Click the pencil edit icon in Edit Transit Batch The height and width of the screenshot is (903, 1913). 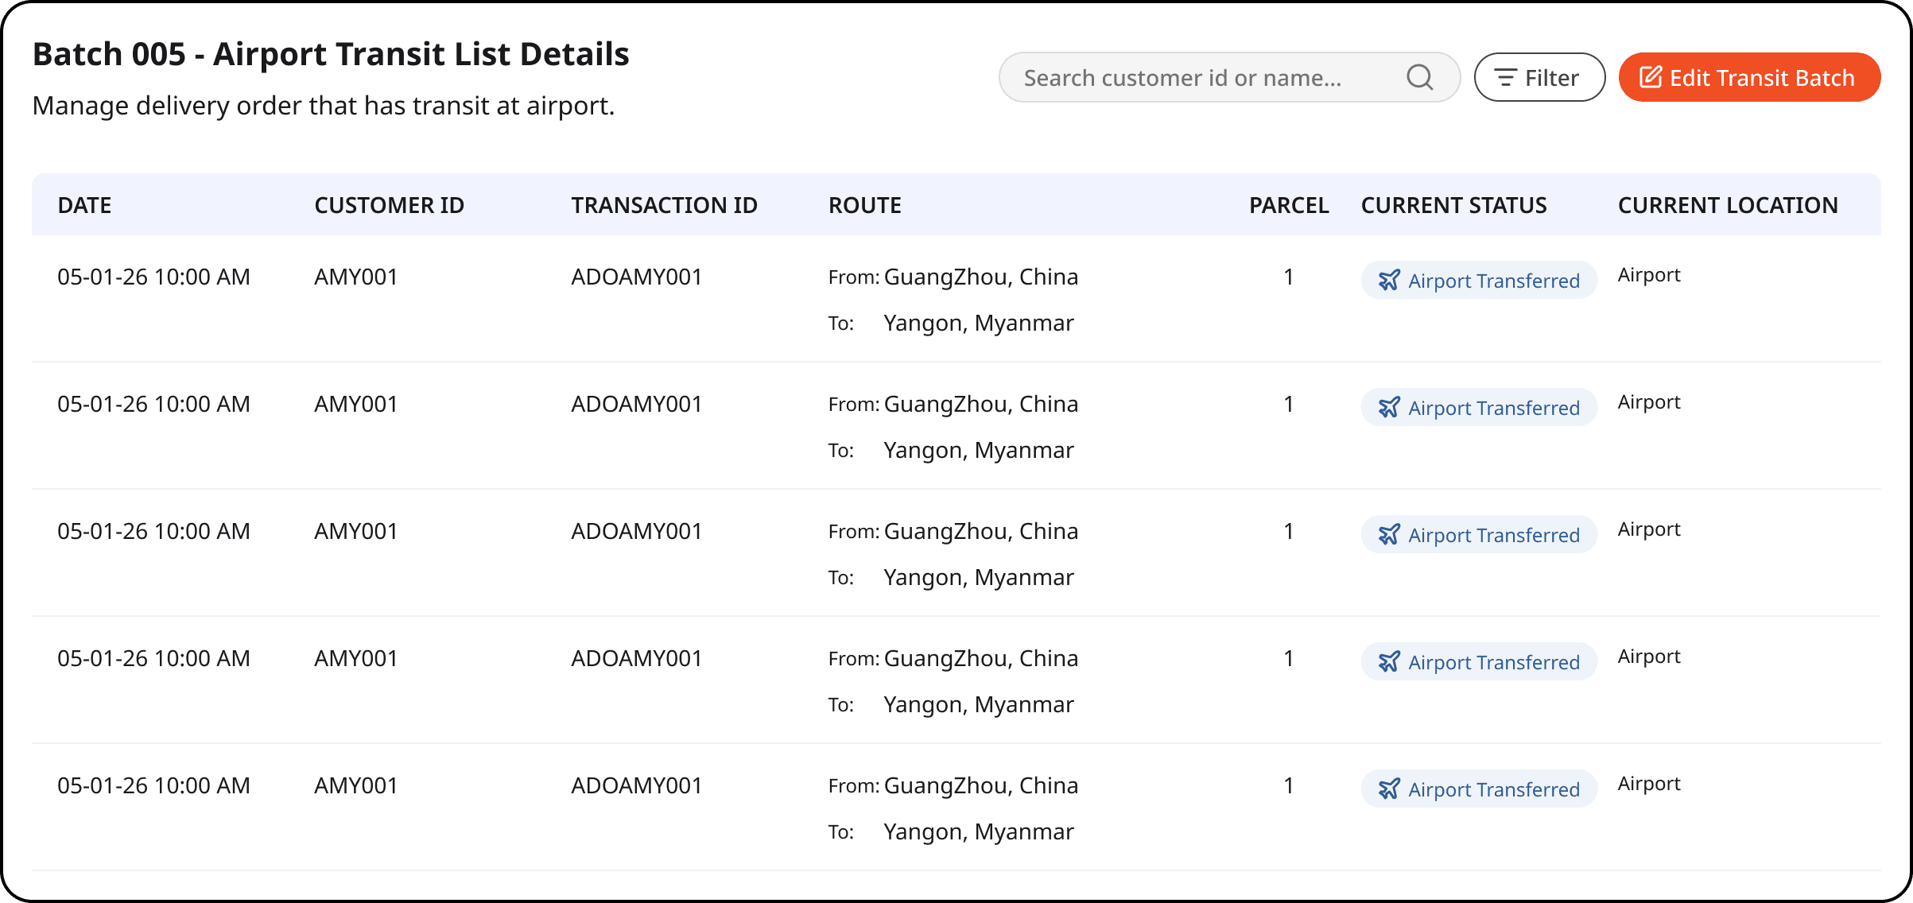pos(1651,77)
